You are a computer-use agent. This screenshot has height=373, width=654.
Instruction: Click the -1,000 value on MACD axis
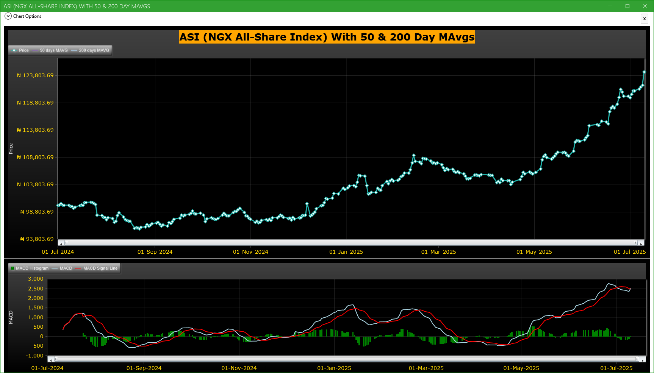[x=34, y=356]
